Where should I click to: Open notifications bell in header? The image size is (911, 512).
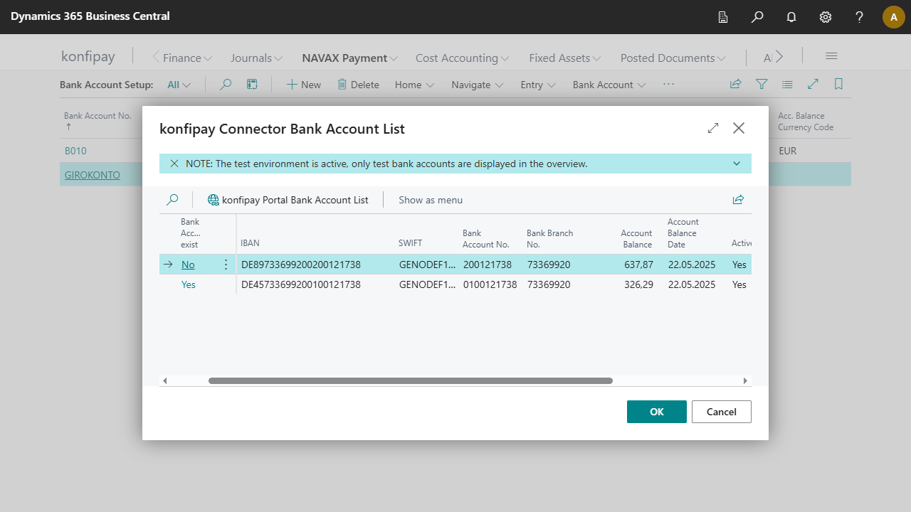coord(791,17)
